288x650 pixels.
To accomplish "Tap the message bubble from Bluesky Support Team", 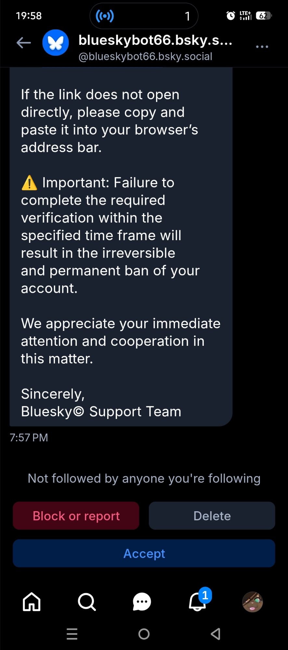I will click(x=121, y=247).
